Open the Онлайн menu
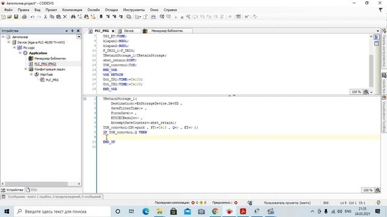The height and width of the screenshot is (217, 387). pyautogui.click(x=94, y=10)
